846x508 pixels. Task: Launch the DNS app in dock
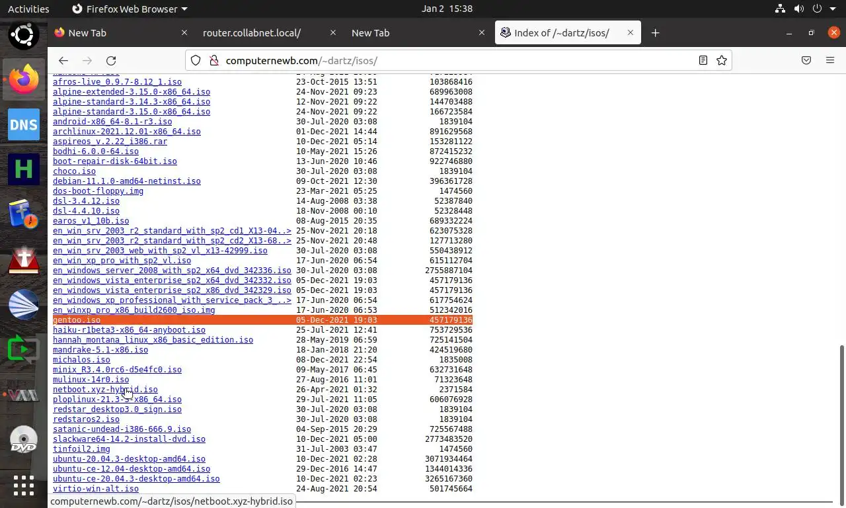[24, 124]
